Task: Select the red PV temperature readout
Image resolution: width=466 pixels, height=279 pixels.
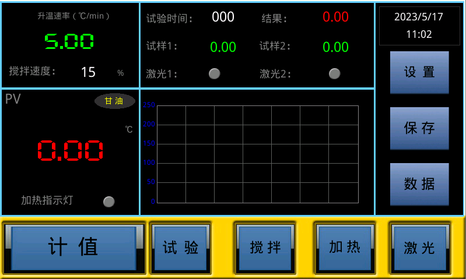Action: 71,151
